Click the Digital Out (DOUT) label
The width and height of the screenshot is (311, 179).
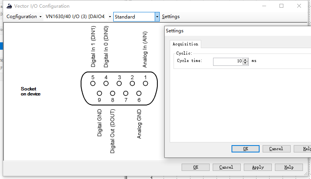click(x=112, y=131)
